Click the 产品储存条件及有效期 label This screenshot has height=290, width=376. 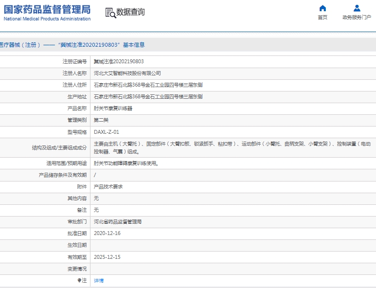tap(63, 175)
